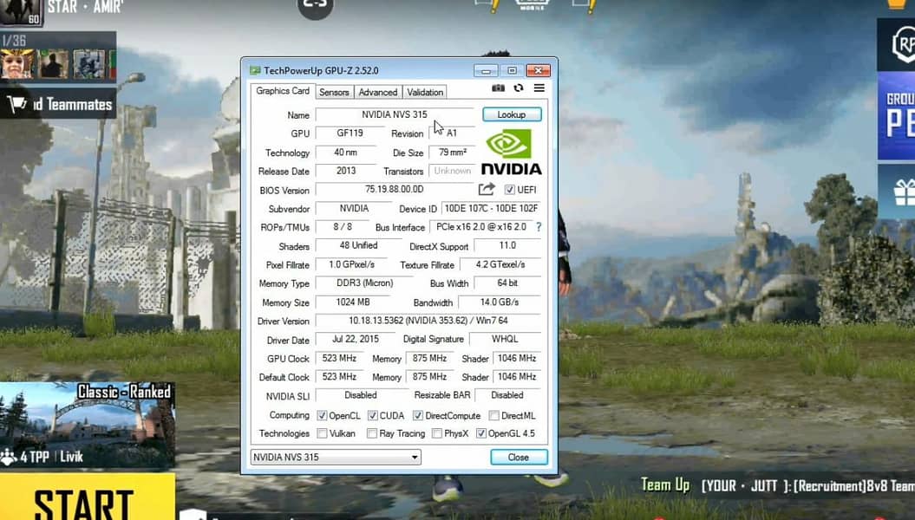Screen dimensions: 915x520
Task: Click the Release Date 2013 value
Action: coord(346,171)
